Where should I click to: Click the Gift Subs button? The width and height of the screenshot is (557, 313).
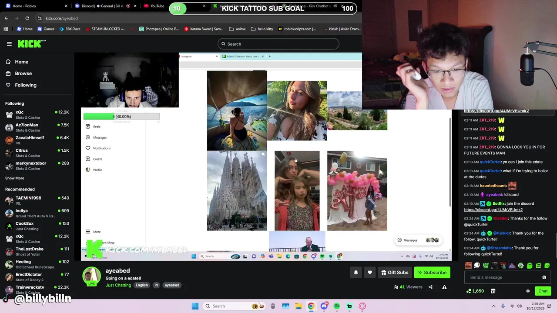click(x=395, y=273)
